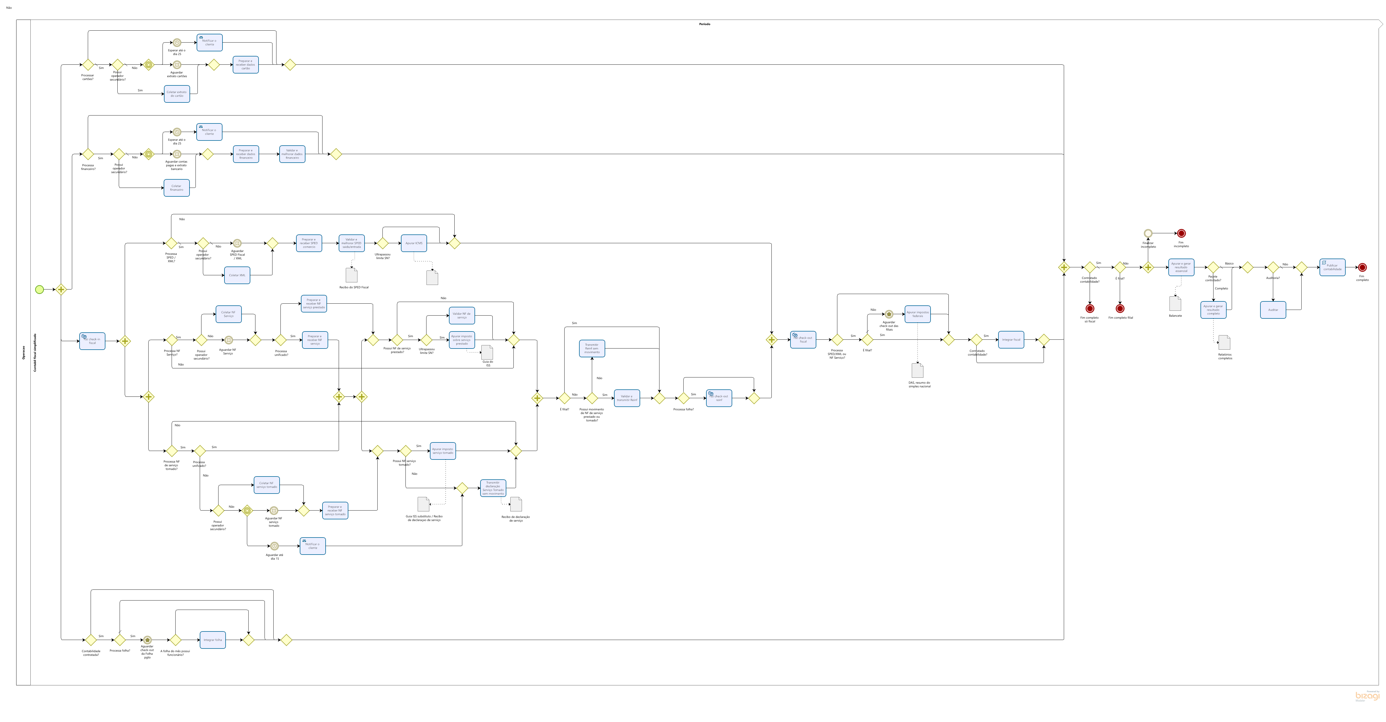1386x722 pixels.
Task: Select the 'Relatórios completos' document icon
Action: (x=1225, y=343)
